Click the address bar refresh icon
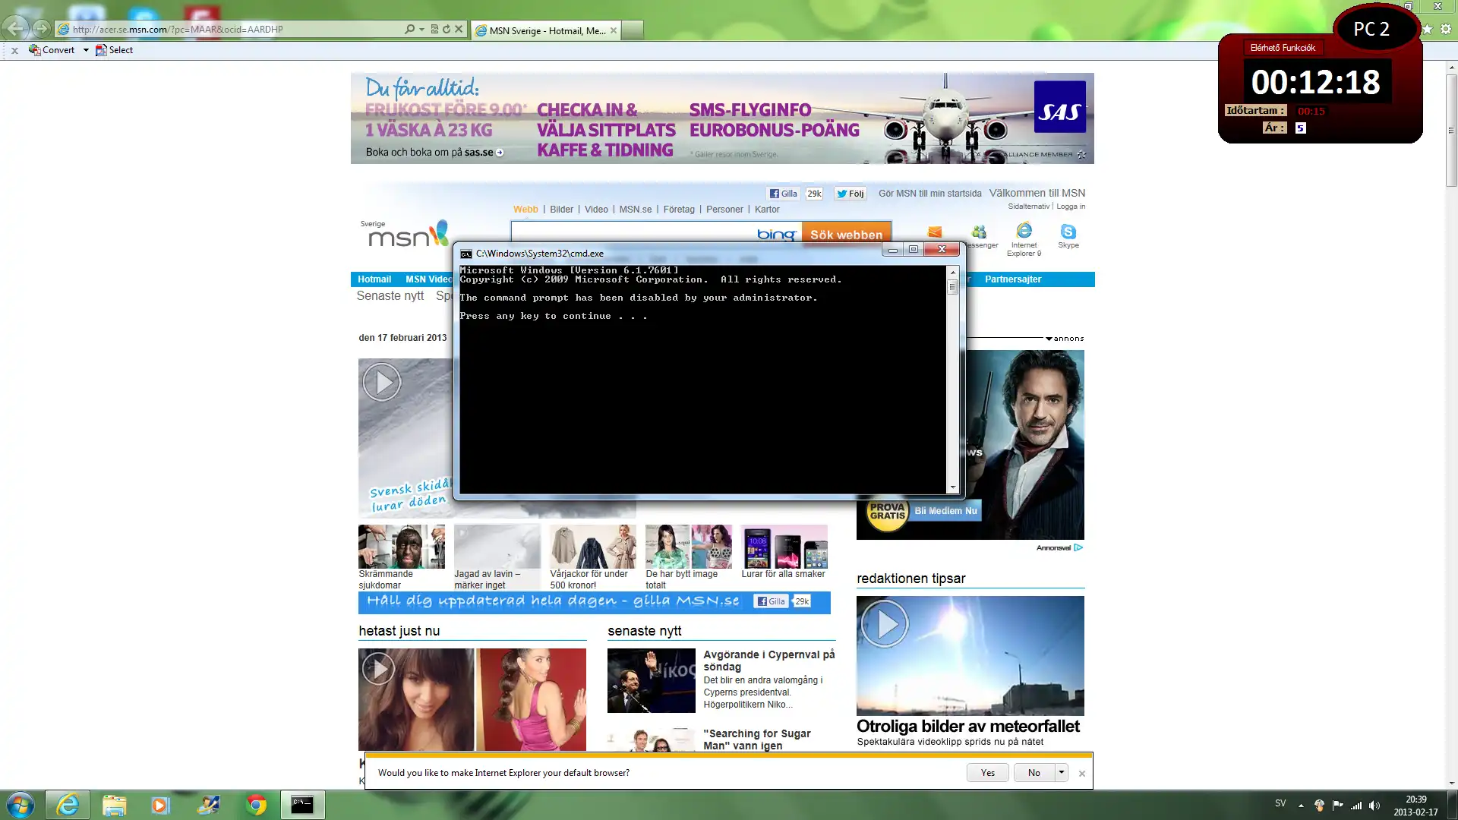The image size is (1458, 820). point(447,29)
